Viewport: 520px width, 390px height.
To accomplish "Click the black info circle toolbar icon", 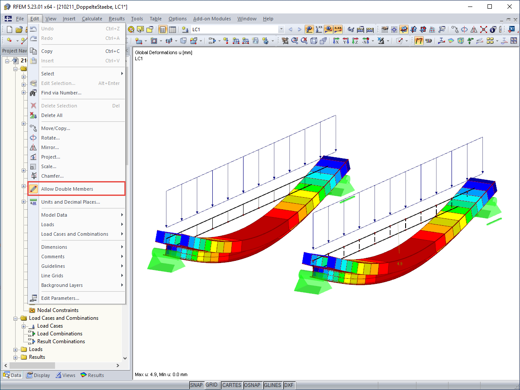I will [492, 29].
